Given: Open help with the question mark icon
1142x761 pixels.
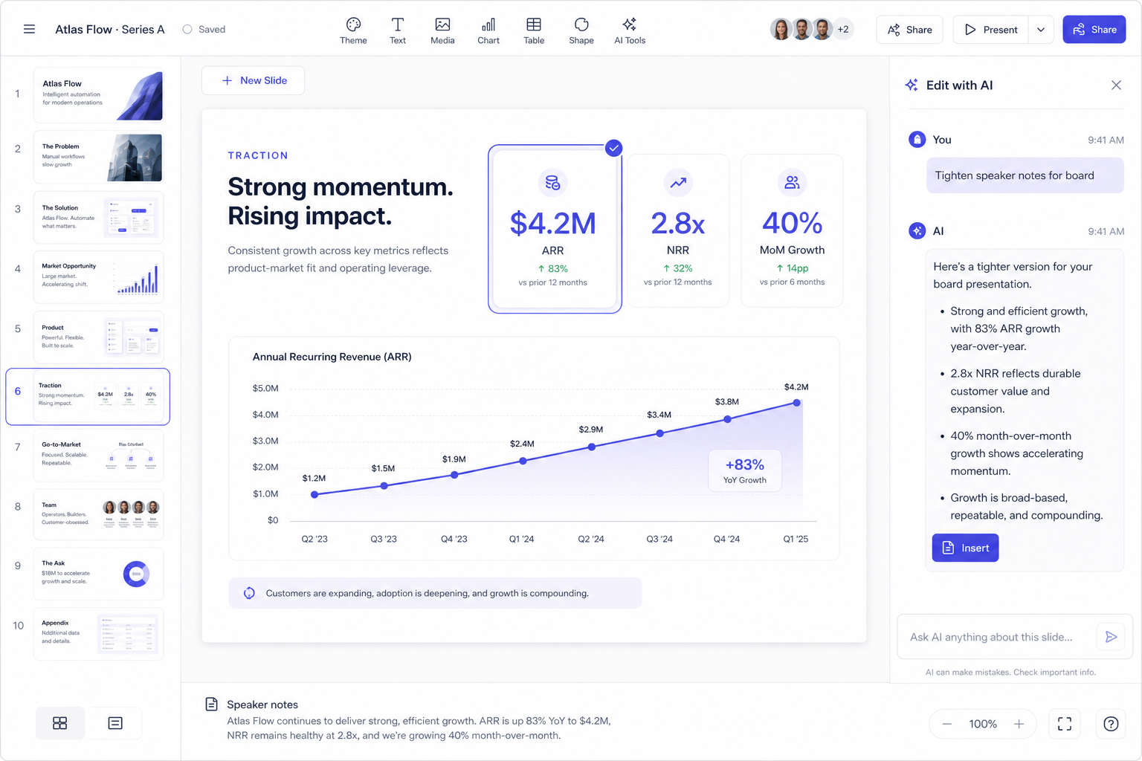Looking at the screenshot, I should click(x=1111, y=724).
